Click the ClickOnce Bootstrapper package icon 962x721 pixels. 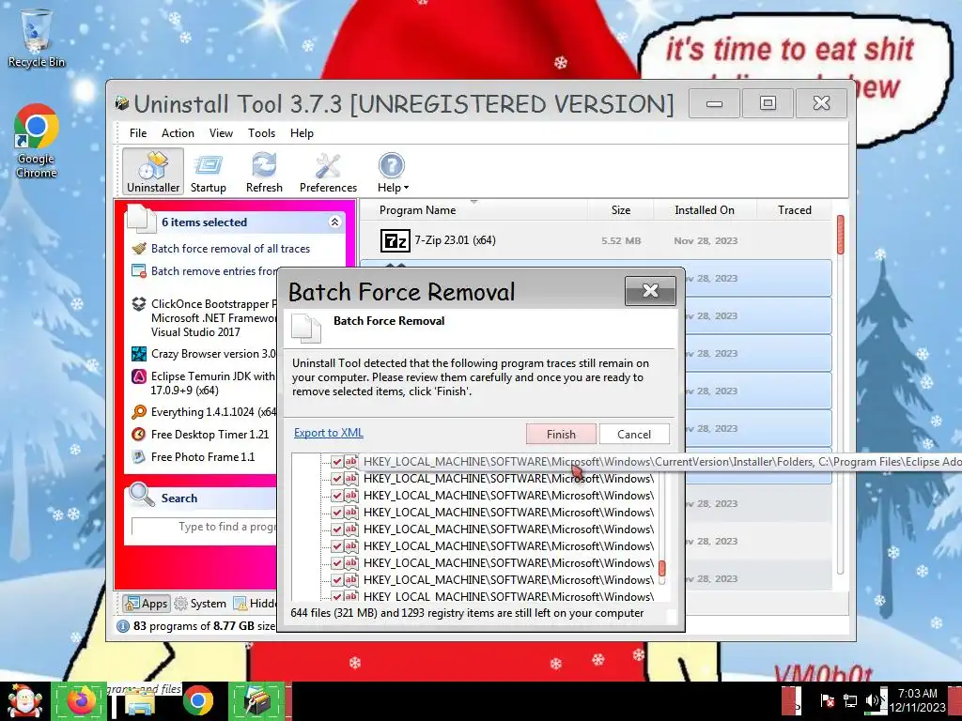(x=139, y=304)
